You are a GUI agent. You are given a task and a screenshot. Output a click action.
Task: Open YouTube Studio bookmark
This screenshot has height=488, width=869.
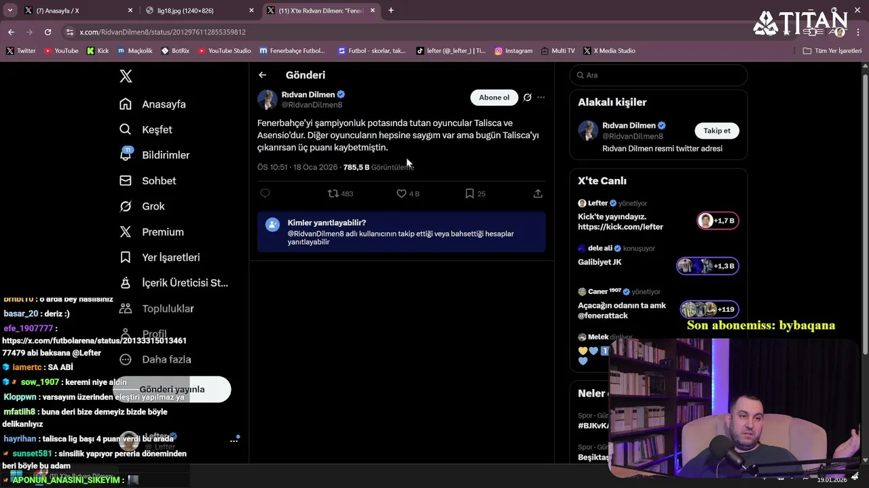[x=224, y=51]
